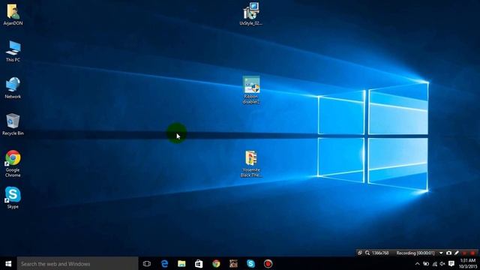Open the muted volume tray icon
This screenshot has height=270, width=480.
tap(442, 263)
